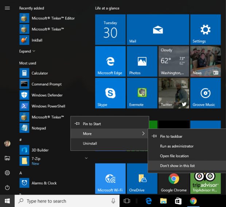Click the 'Life at a glance' group title
226x207 pixels.
point(107,8)
